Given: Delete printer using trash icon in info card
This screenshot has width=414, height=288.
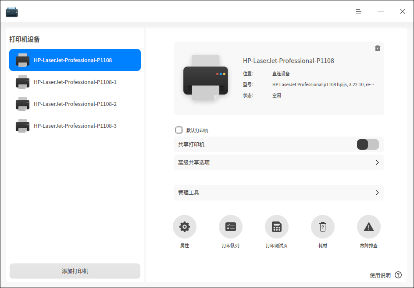Looking at the screenshot, I should pyautogui.click(x=378, y=48).
